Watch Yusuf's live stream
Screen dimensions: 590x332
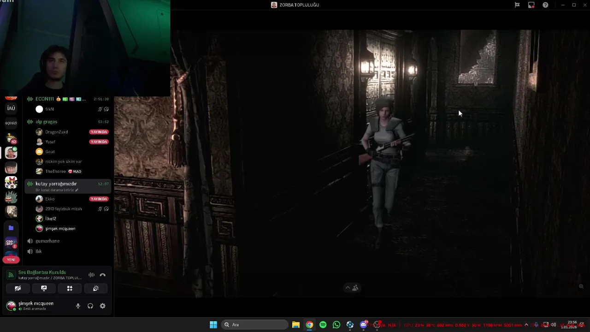[x=99, y=142]
